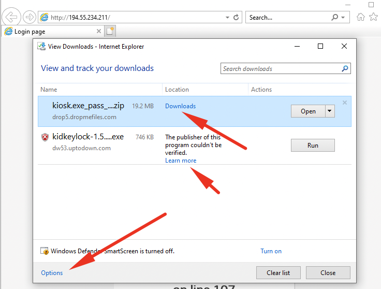Remove the kiosk zip entry from the list
The height and width of the screenshot is (289, 381).
pos(345,103)
